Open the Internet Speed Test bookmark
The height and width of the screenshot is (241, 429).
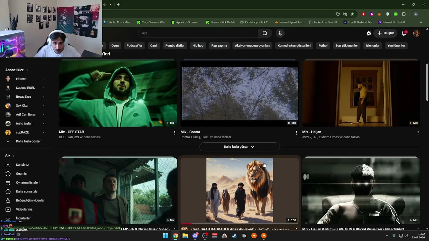pyautogui.click(x=289, y=22)
